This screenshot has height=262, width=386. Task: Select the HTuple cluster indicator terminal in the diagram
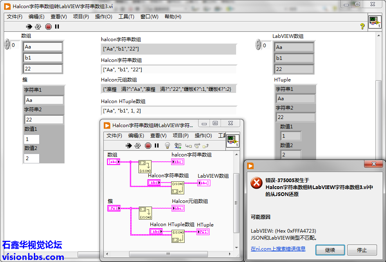pyautogui.click(x=203, y=231)
